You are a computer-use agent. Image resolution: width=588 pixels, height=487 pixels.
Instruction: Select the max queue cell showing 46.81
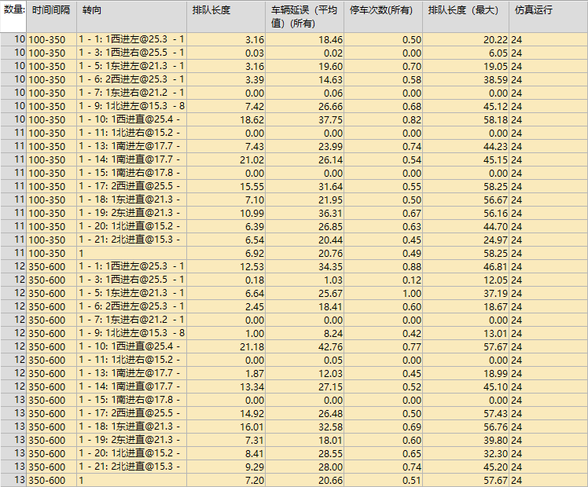pos(465,266)
